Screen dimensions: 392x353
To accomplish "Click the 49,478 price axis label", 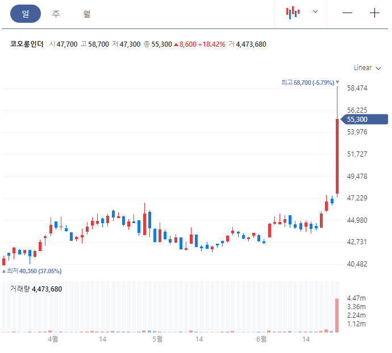I will [x=357, y=176].
